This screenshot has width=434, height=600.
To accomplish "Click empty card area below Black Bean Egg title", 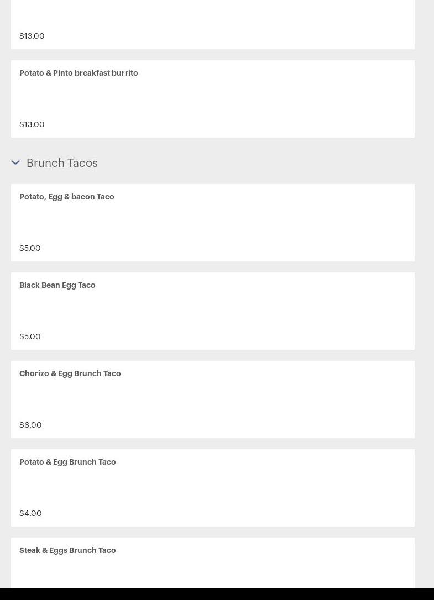I will (x=213, y=310).
